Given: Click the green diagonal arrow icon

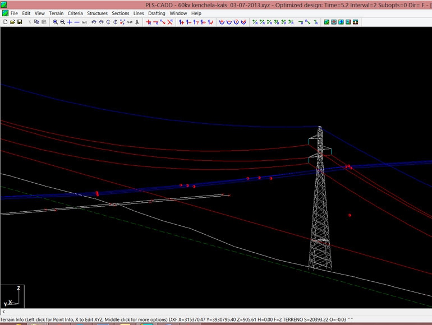Looking at the screenshot, I should point(308,22).
